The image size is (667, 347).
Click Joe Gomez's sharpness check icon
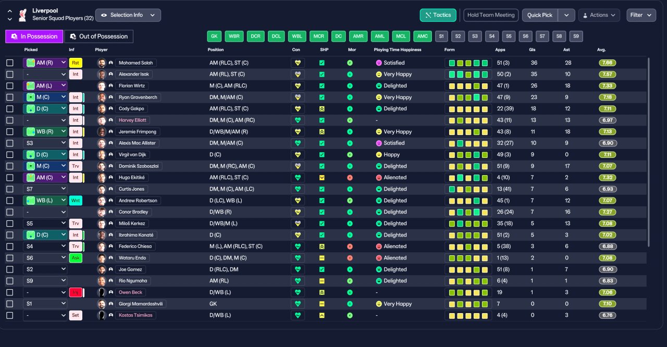pyautogui.click(x=322, y=269)
